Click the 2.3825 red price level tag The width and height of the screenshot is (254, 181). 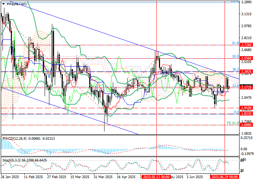(246, 72)
